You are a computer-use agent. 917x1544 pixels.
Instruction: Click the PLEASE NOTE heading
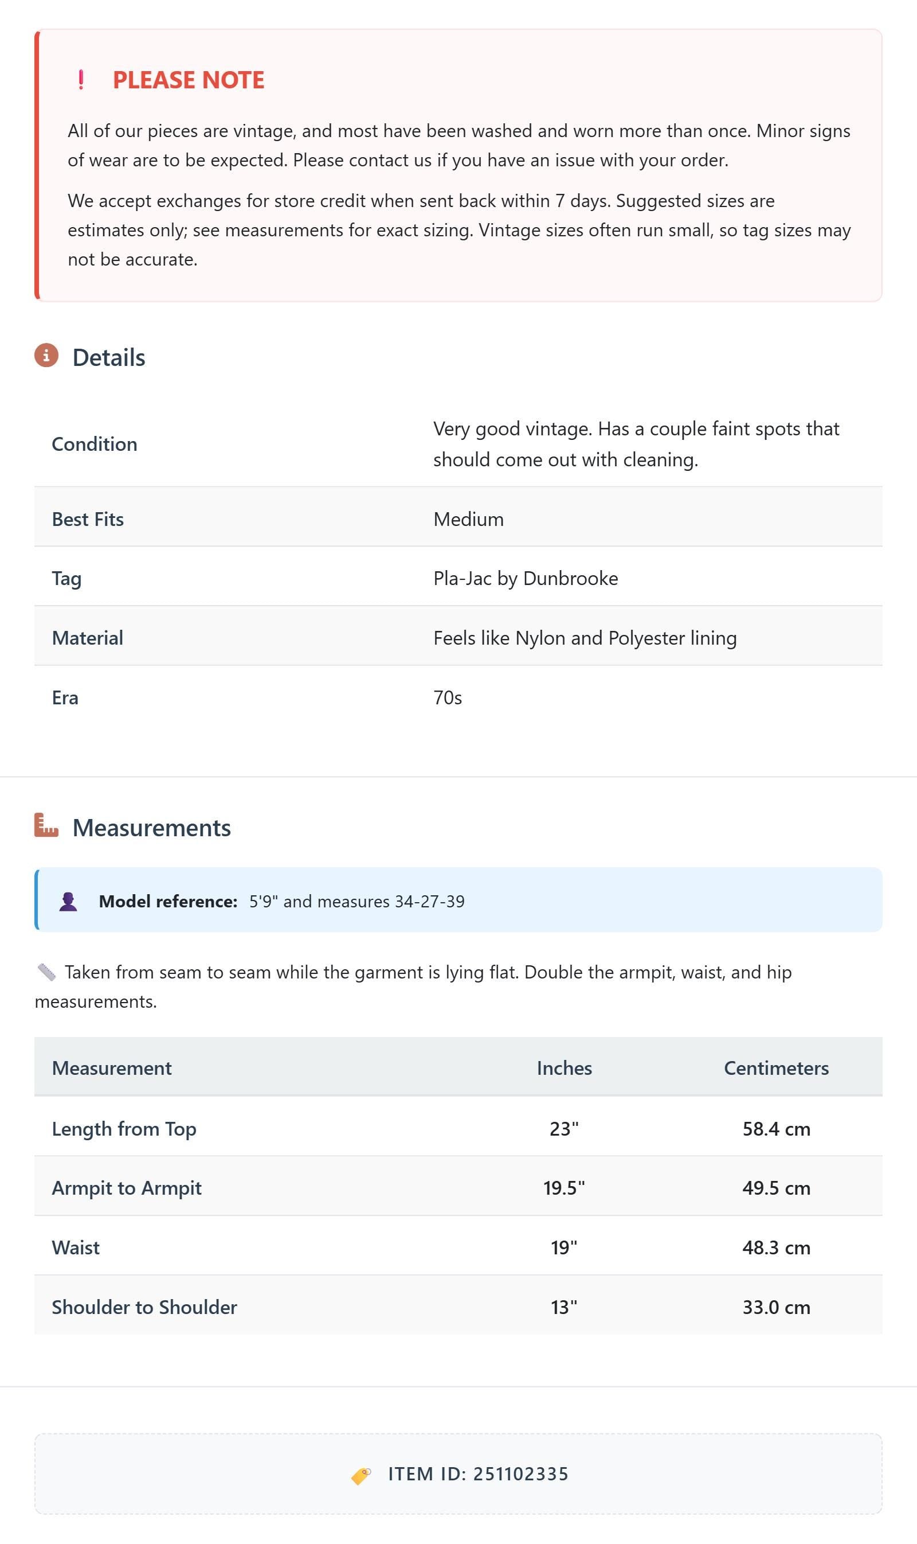(189, 80)
